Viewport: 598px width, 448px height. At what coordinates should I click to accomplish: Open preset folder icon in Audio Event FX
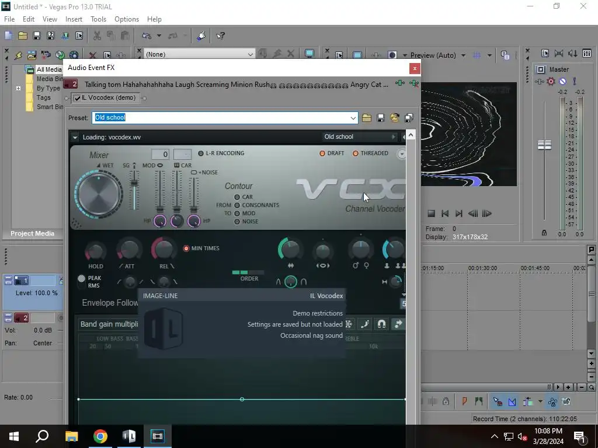pyautogui.click(x=367, y=118)
